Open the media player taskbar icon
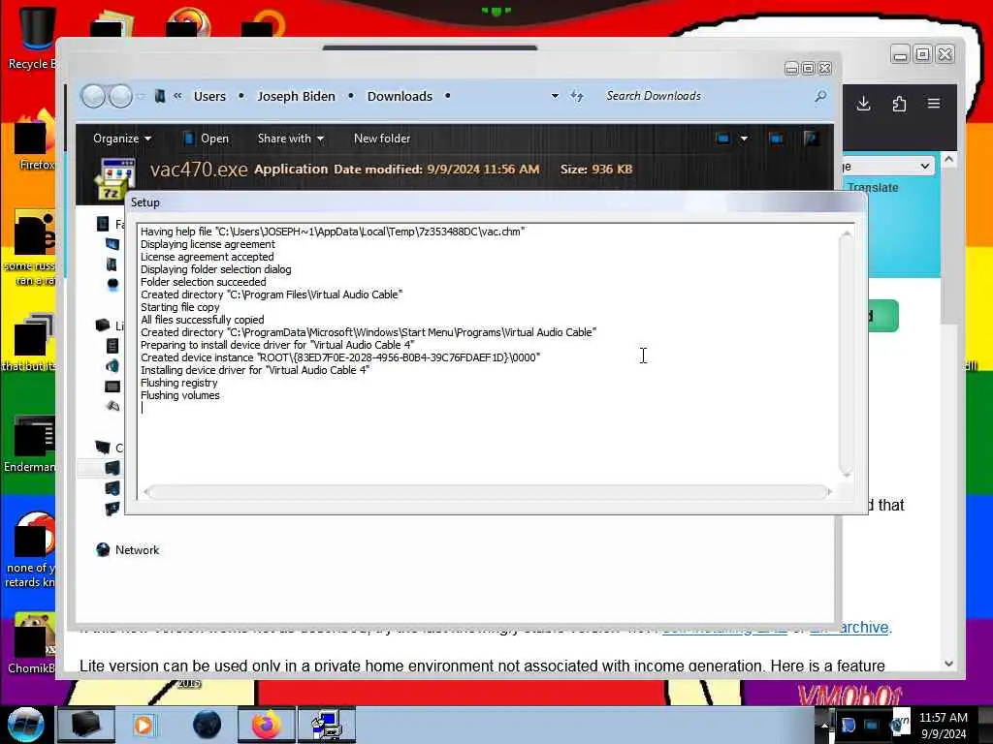 [144, 725]
